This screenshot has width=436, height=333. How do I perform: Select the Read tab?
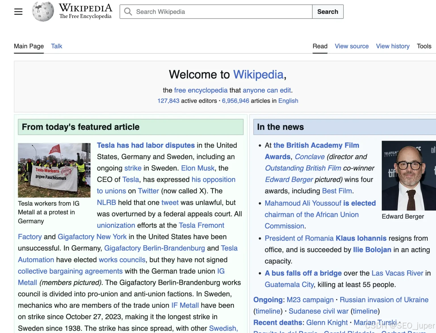pyautogui.click(x=320, y=46)
